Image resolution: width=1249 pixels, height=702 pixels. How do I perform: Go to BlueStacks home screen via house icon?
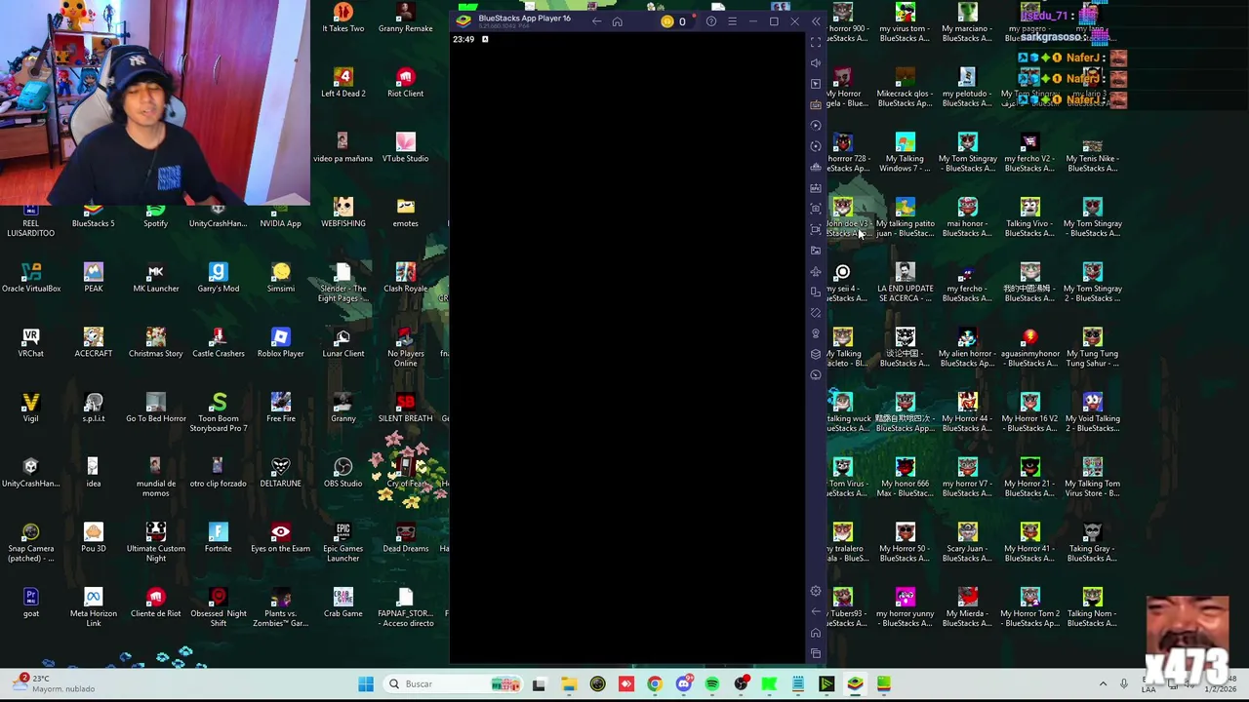pyautogui.click(x=617, y=21)
